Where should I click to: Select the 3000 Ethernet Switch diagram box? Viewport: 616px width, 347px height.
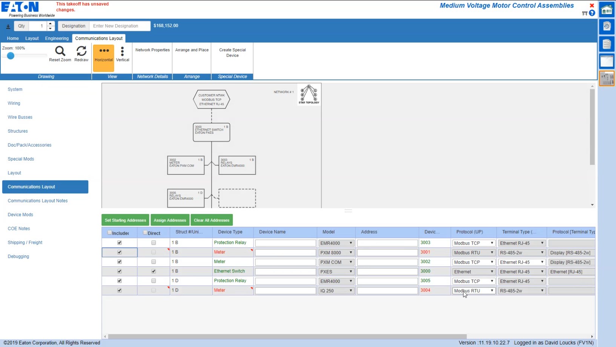212,132
